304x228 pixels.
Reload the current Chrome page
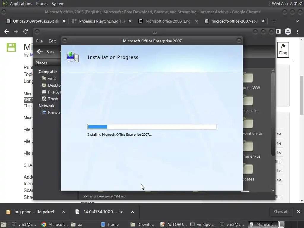26,31
